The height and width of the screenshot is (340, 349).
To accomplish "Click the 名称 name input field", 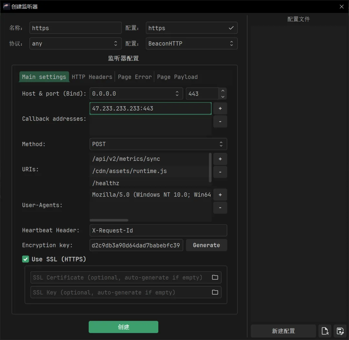I will [x=75, y=28].
